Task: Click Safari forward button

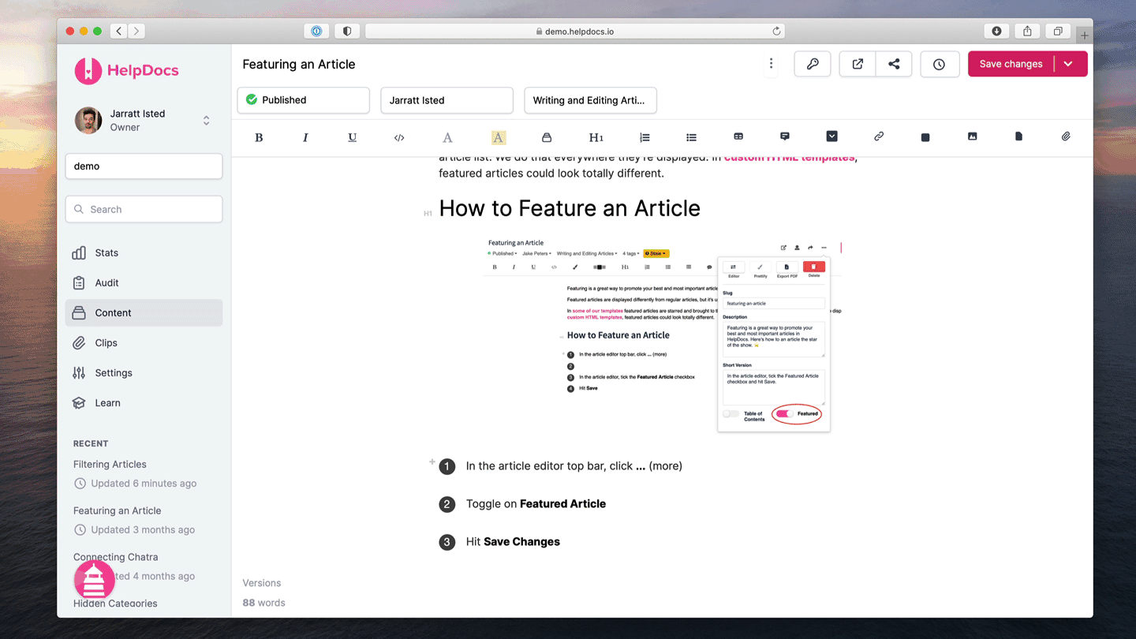Action: [x=136, y=31]
